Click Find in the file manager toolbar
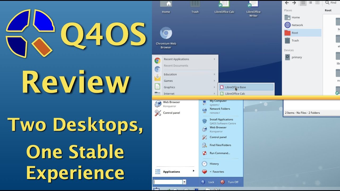 (331, 3)
